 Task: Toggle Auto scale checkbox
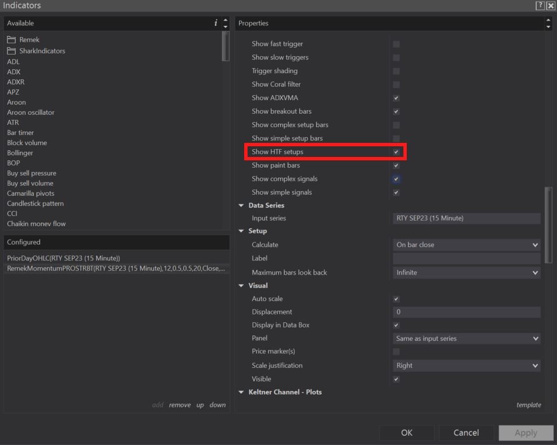[396, 299]
